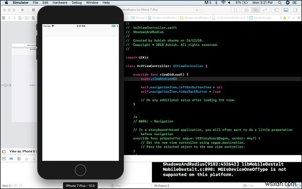The height and width of the screenshot is (189, 302).
Task: Open the code snippet library (braces) button
Action: (236, 10)
